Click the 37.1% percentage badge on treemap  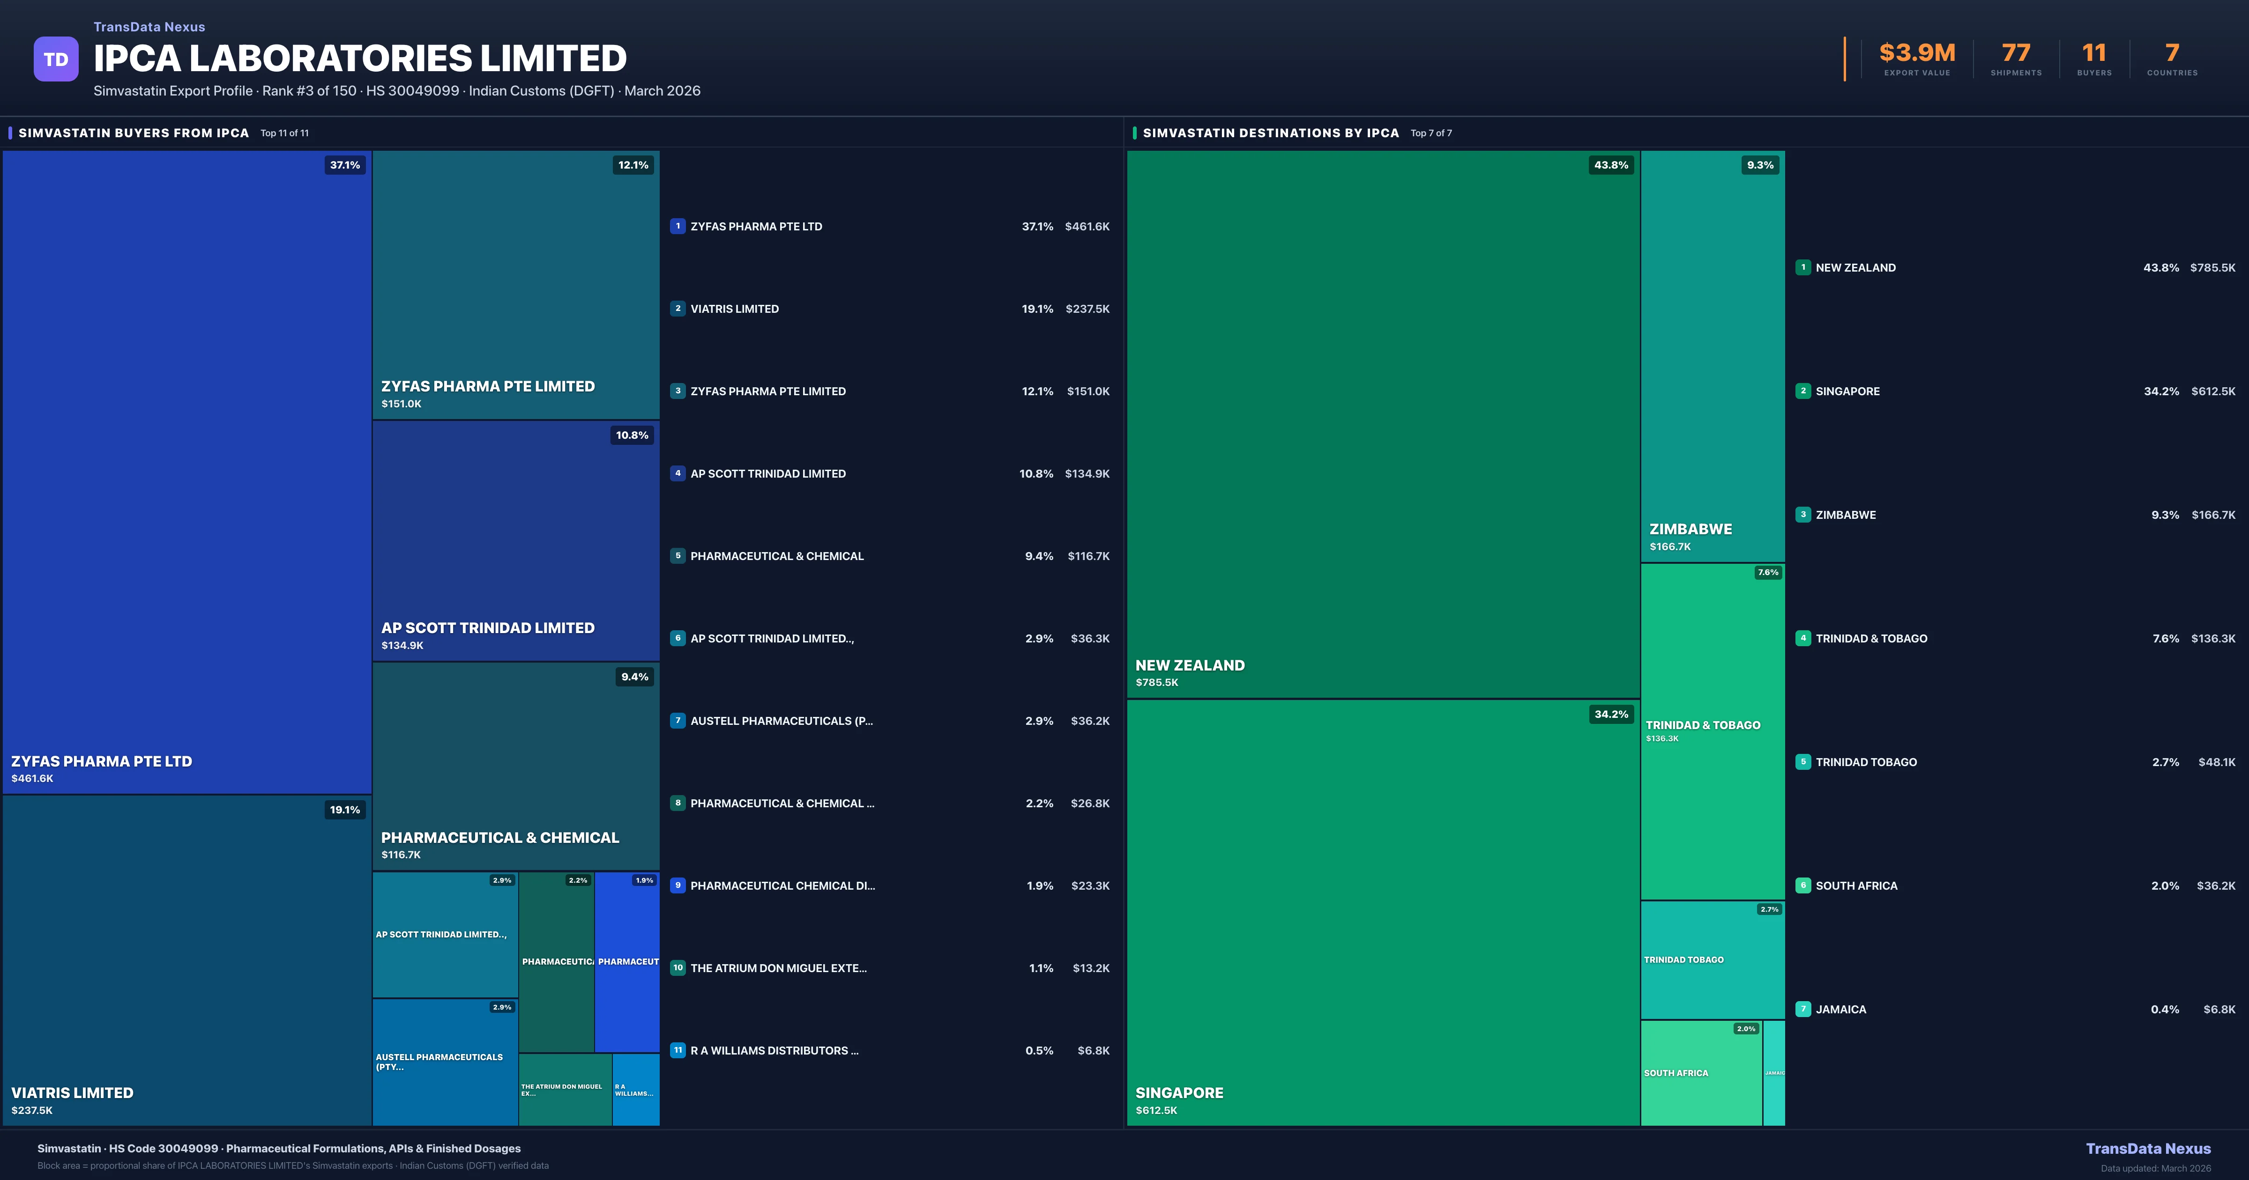[345, 165]
